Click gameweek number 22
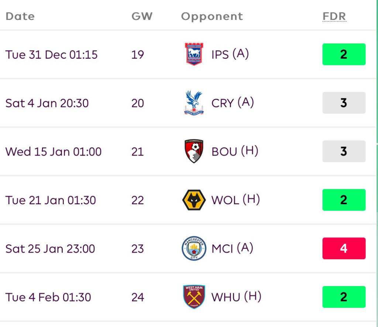Screen dimensions: 378x327 point(137,200)
